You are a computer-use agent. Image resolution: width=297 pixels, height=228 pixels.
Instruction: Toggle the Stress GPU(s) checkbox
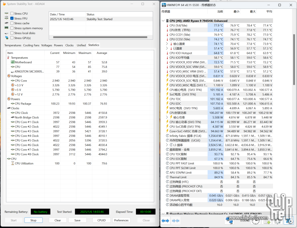(12, 38)
